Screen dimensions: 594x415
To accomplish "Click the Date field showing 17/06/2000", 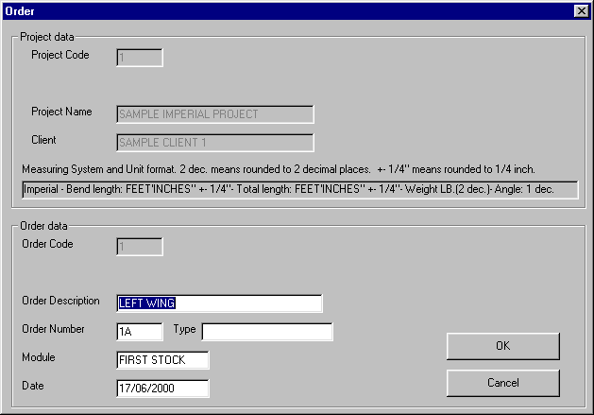I will (162, 389).
